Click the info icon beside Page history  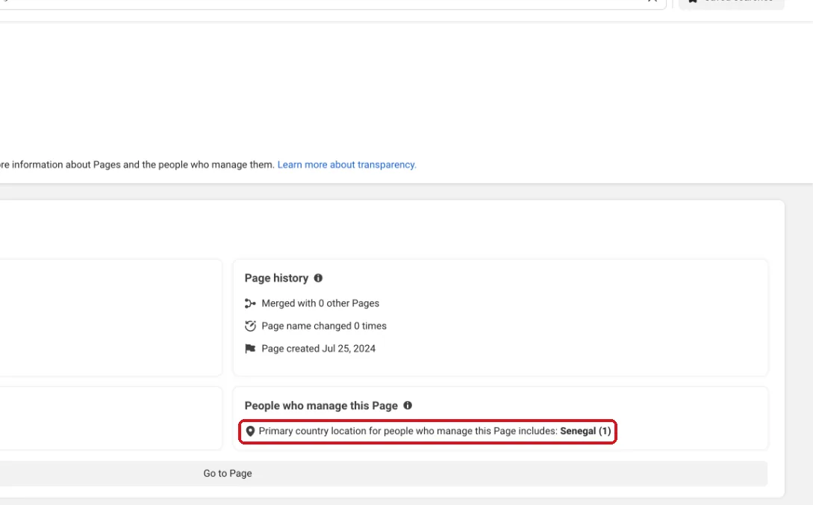pos(318,278)
